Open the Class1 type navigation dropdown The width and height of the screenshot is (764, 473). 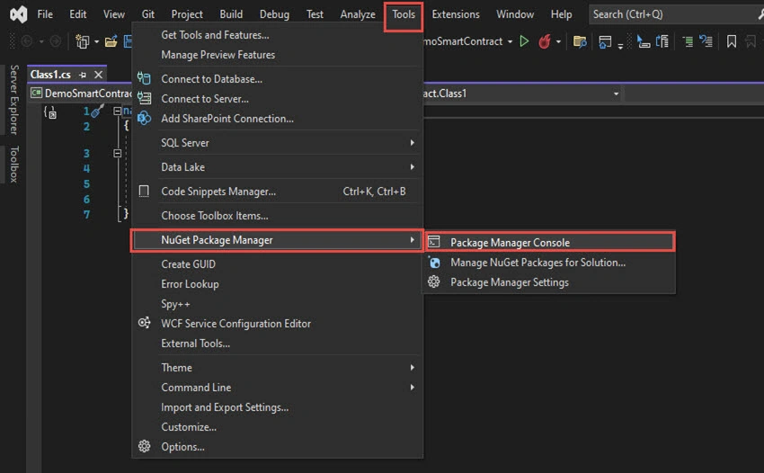616,94
